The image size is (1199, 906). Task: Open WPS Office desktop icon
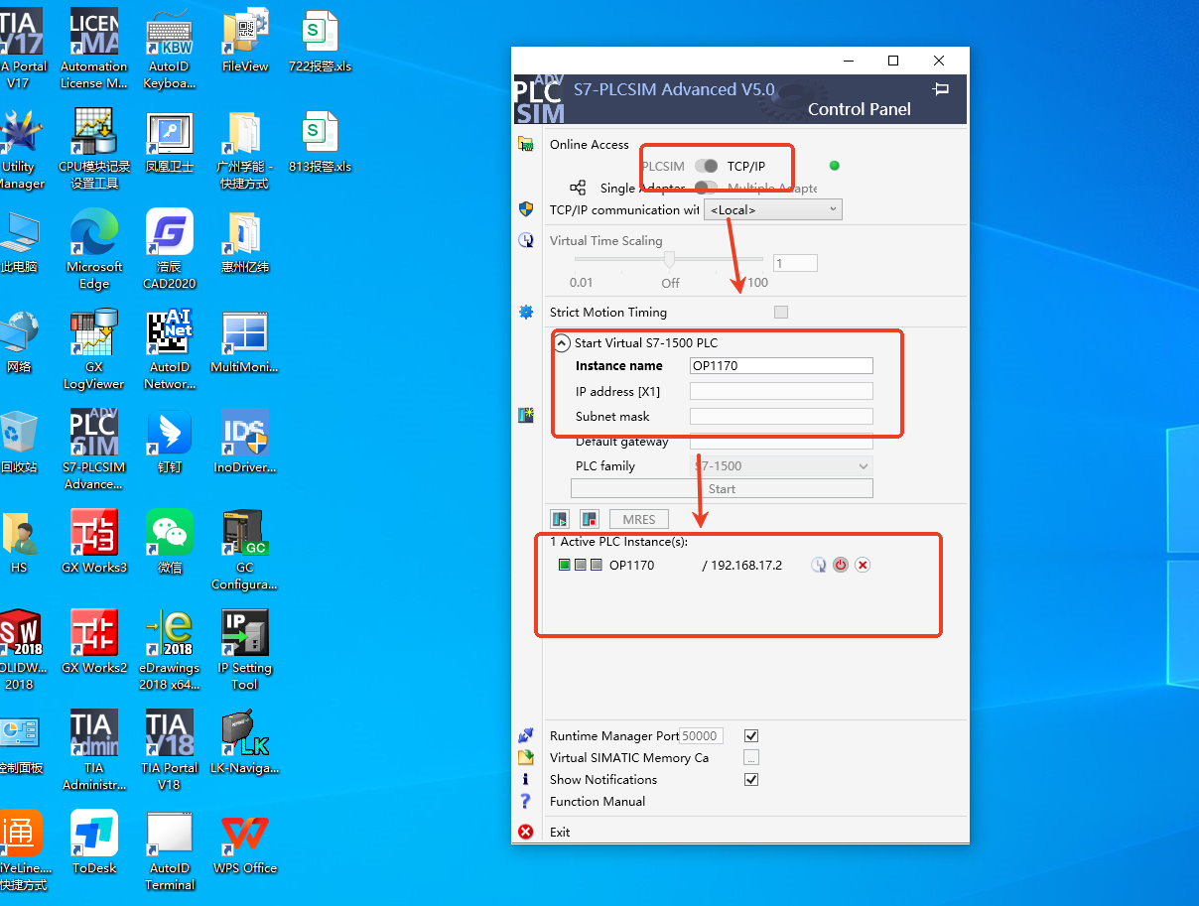pyautogui.click(x=245, y=841)
